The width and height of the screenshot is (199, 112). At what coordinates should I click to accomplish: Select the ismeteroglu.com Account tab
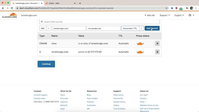click(27, 3)
